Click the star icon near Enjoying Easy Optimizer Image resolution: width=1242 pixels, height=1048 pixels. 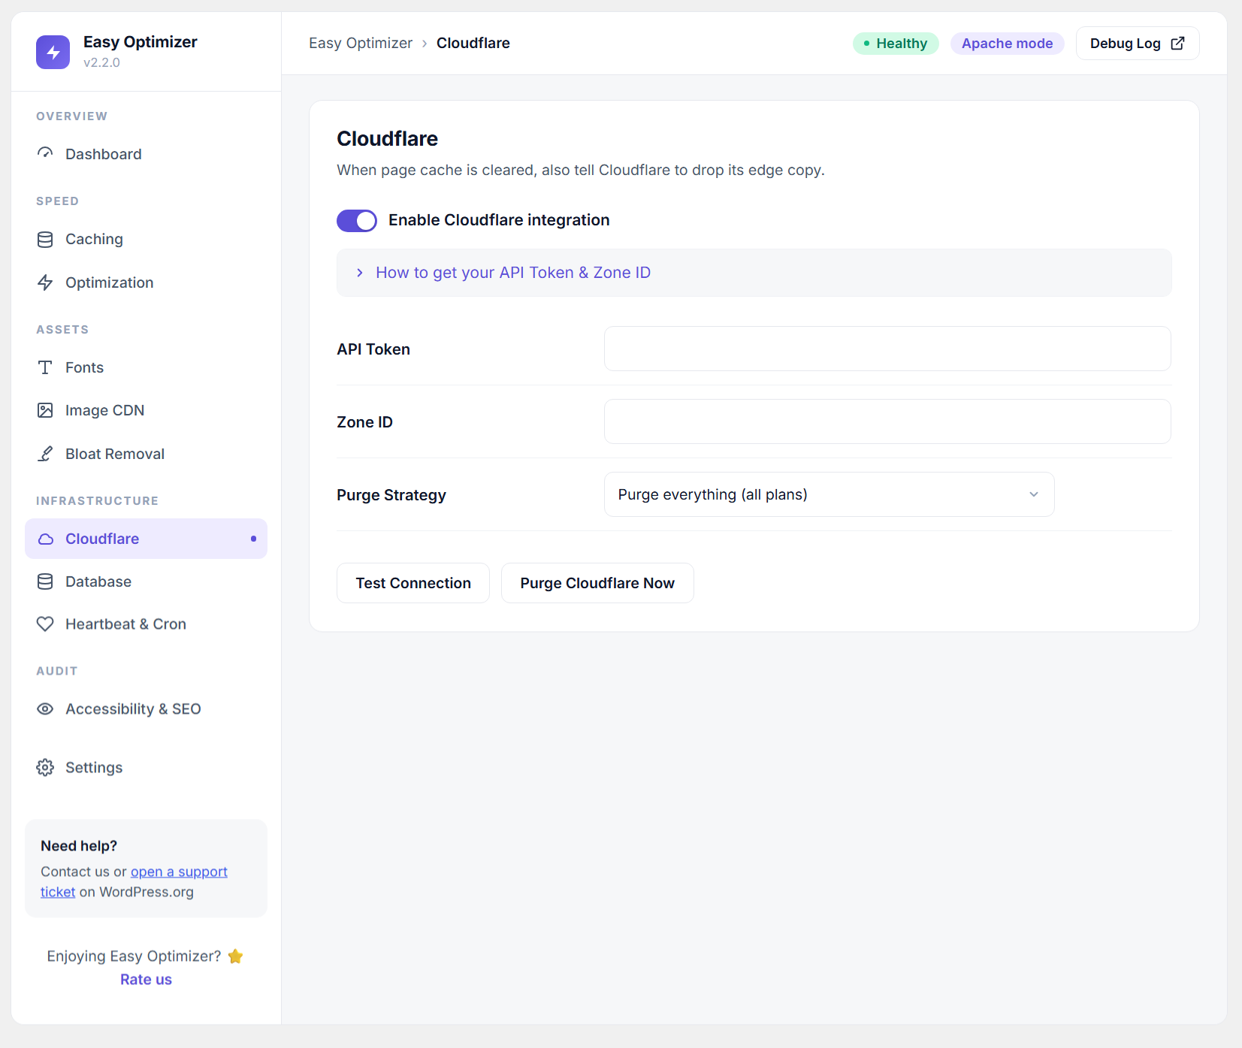pos(235,956)
